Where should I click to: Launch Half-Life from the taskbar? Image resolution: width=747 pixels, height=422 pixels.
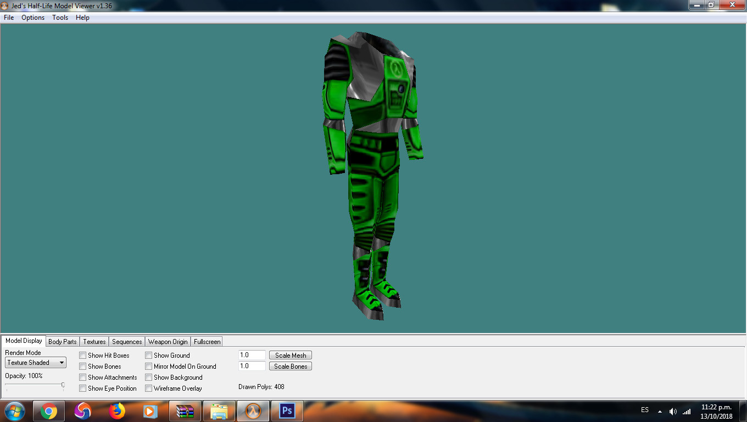coord(253,410)
